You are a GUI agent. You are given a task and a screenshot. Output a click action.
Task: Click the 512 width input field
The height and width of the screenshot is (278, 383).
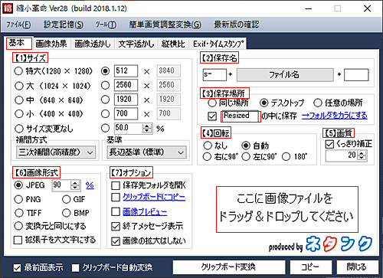pos(126,70)
